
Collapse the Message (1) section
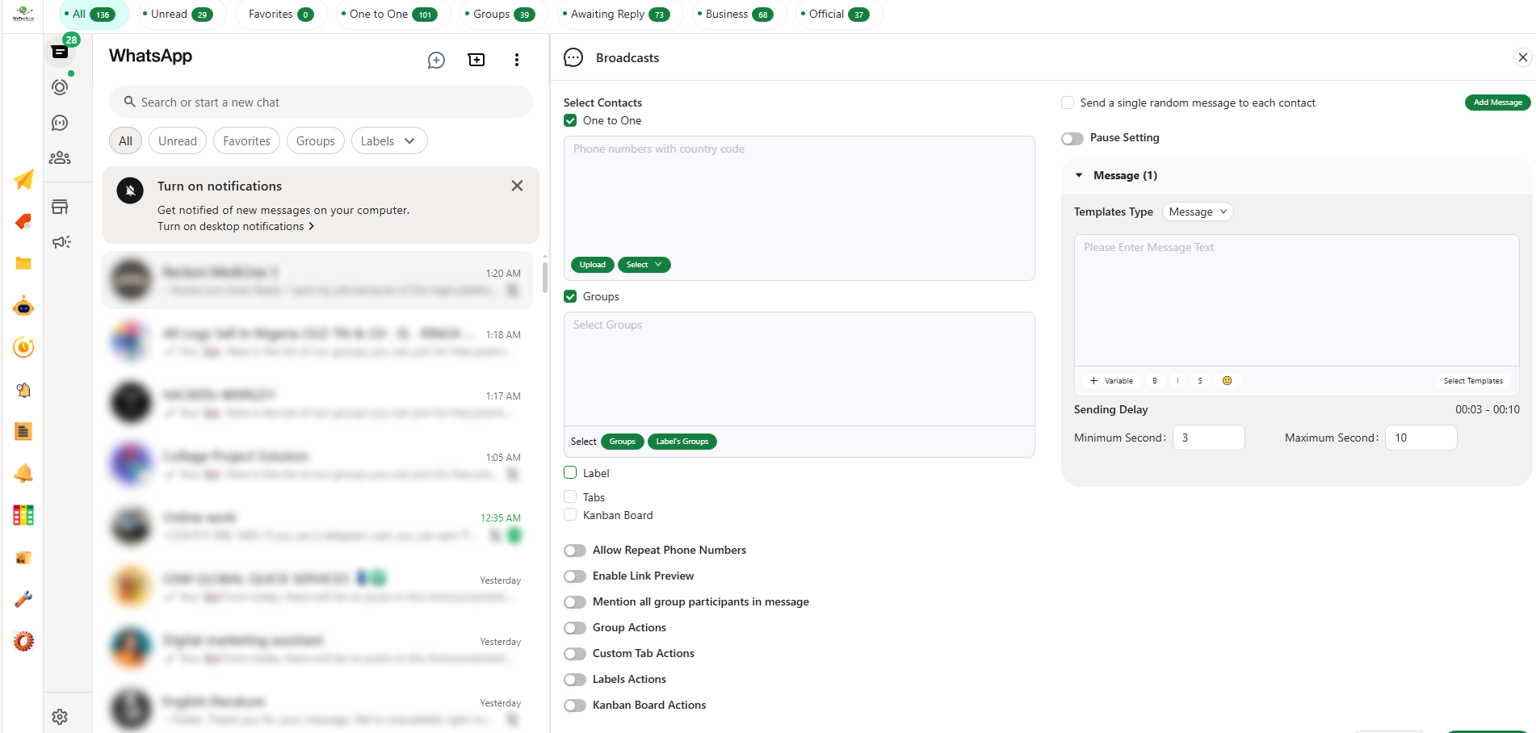pos(1079,175)
